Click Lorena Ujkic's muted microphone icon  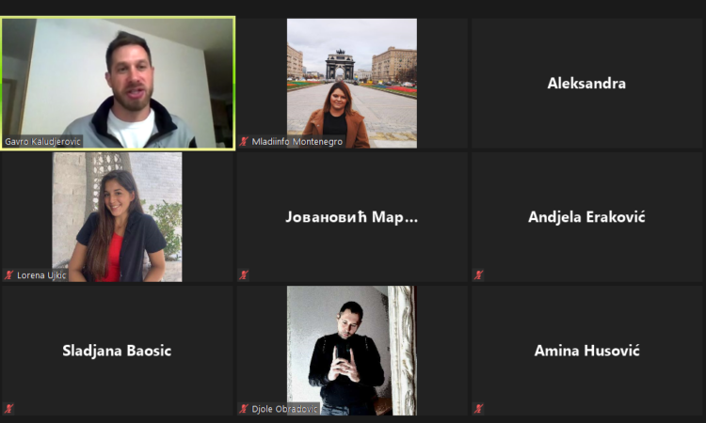coord(9,275)
